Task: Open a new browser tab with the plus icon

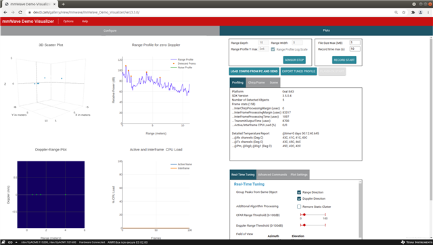Action: tap(63, 4)
